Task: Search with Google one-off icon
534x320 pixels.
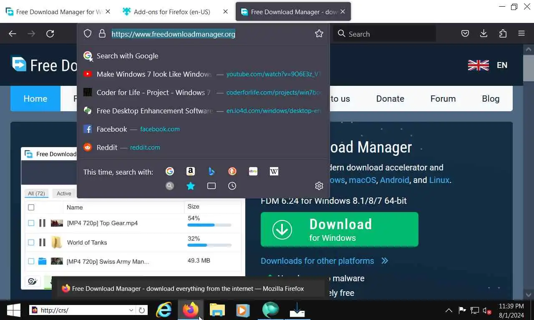Action: 170,171
